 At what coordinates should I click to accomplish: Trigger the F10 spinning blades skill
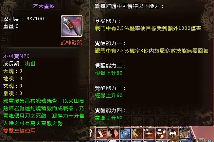(x=161, y=133)
